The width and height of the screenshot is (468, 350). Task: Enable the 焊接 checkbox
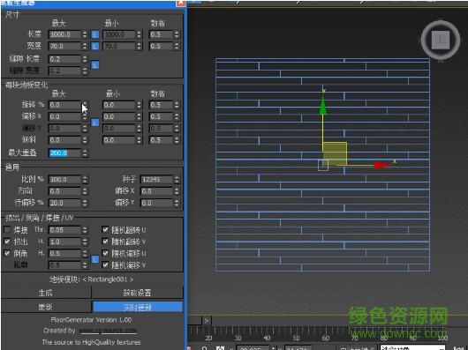(7, 229)
